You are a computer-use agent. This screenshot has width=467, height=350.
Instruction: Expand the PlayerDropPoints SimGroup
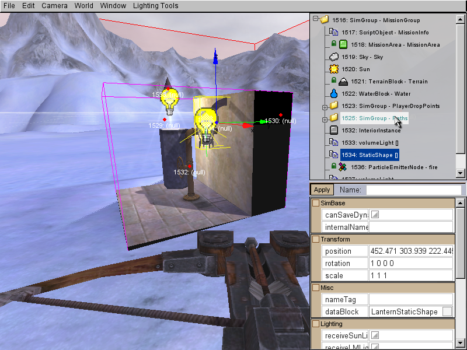tap(325, 106)
